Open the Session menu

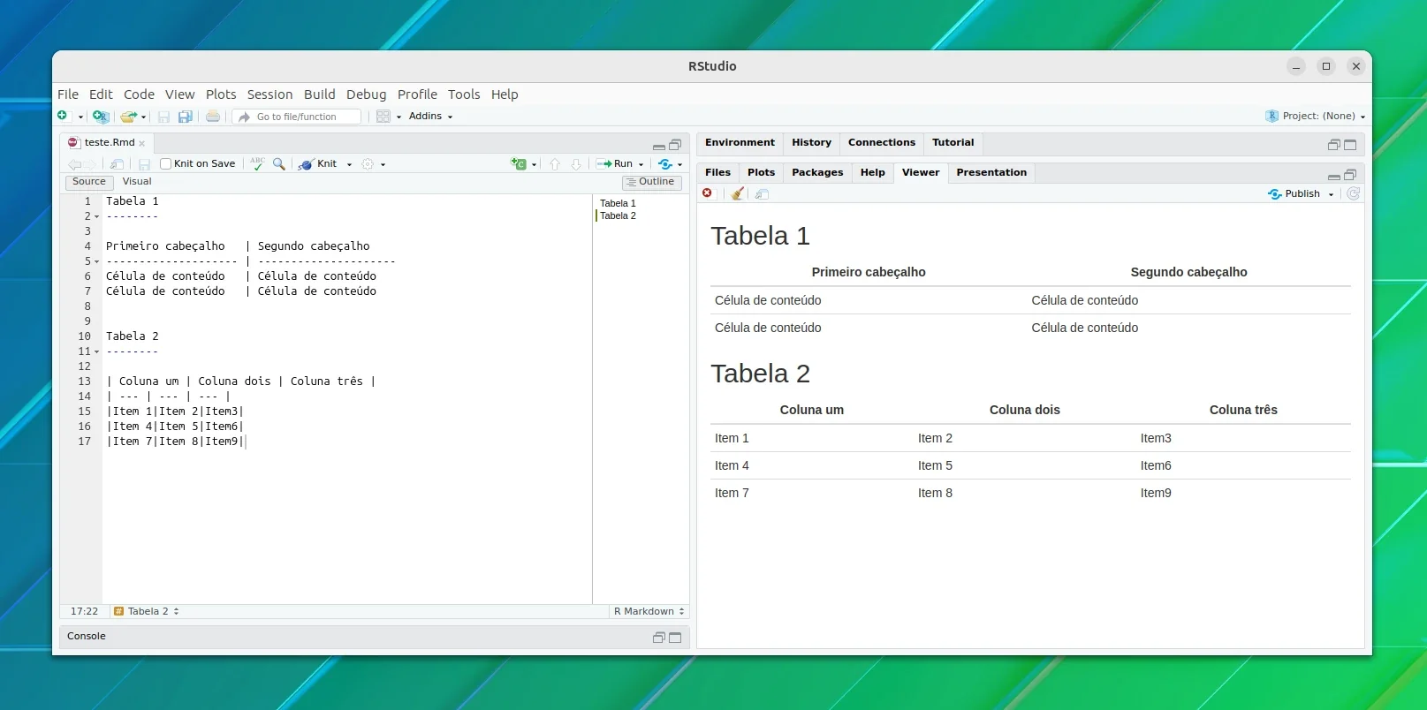pyautogui.click(x=269, y=94)
